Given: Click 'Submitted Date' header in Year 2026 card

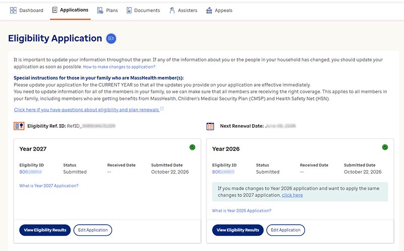Looking at the screenshot, I should tap(360, 165).
